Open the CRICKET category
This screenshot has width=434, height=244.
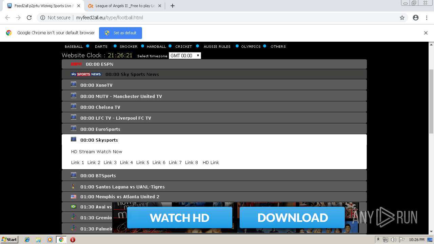(184, 46)
